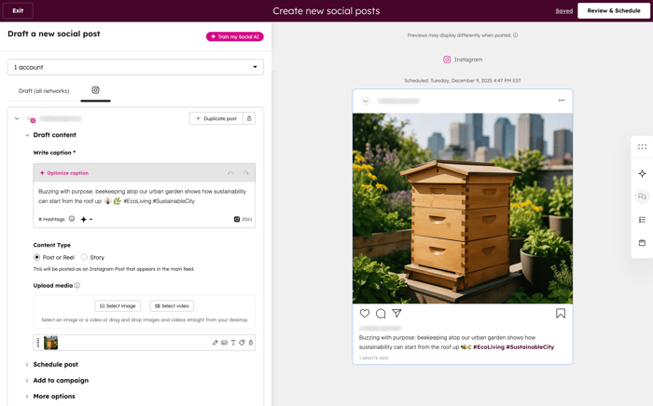Click the heart like icon in preview
This screenshot has height=406, width=653.
point(365,313)
